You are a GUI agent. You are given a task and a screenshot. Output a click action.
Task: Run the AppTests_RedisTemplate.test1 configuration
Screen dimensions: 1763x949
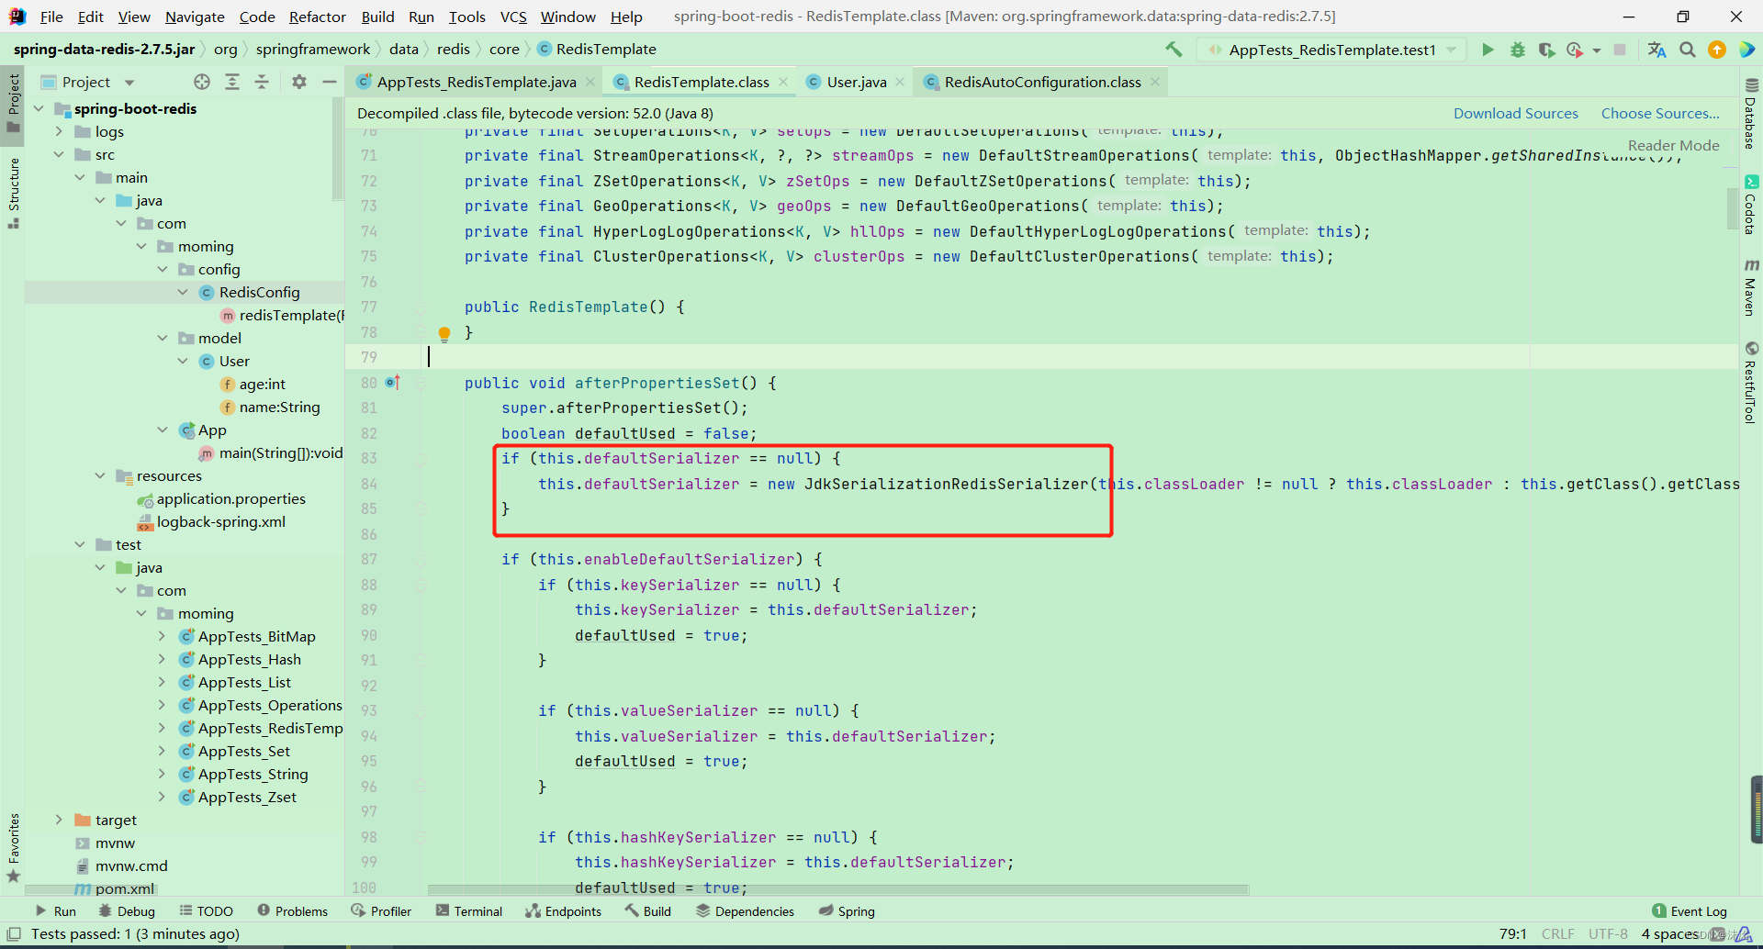click(x=1488, y=50)
